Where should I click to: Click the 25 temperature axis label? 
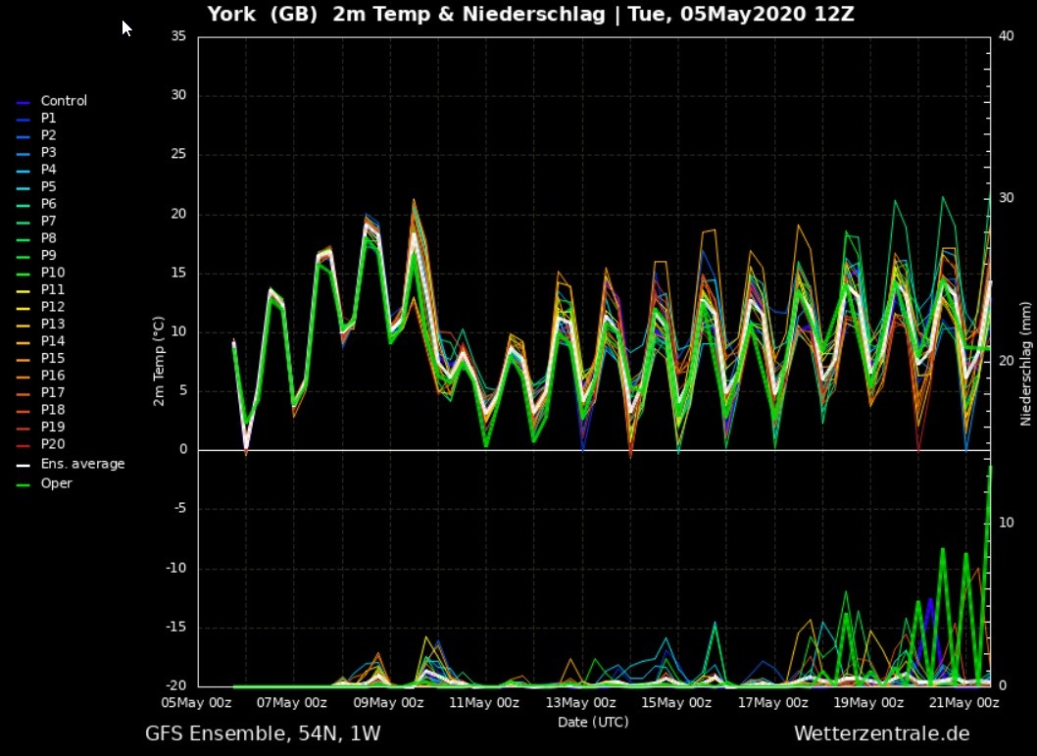tap(179, 154)
